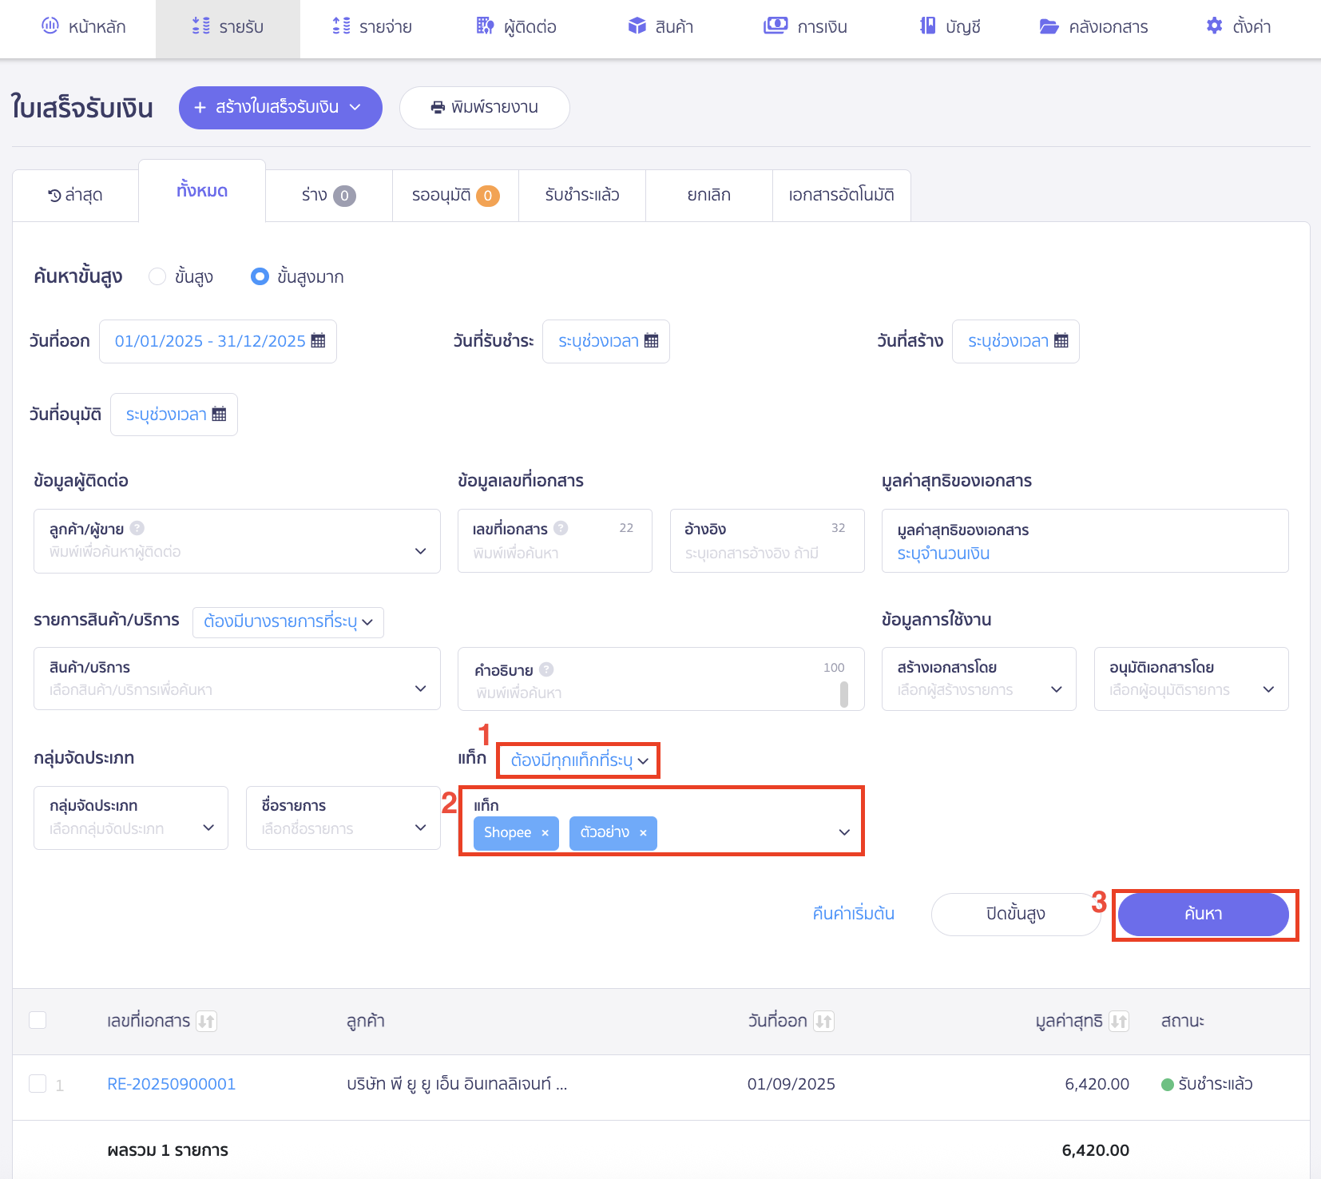The height and width of the screenshot is (1179, 1321).
Task: Open the สร้างเอกสารโดย dropdown
Action: point(978,679)
